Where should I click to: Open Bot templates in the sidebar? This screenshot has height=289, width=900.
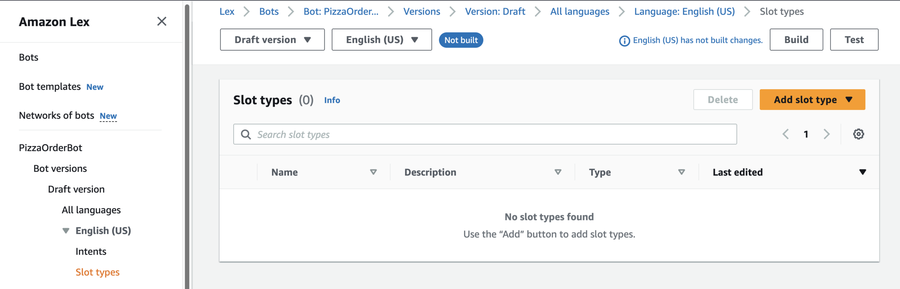point(50,87)
